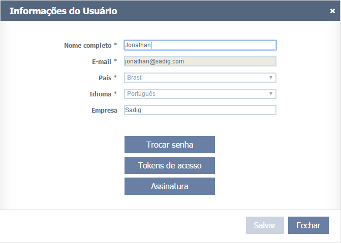This screenshot has height=243, width=341.
Task: Open the País combo box showing Brasil
Action: tap(196, 78)
